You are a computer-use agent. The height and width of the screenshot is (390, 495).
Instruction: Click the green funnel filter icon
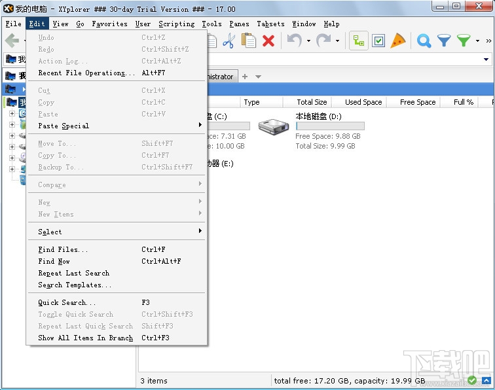[x=464, y=41]
